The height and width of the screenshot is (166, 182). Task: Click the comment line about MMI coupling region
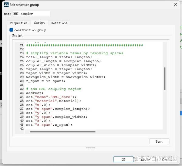(x=54, y=89)
